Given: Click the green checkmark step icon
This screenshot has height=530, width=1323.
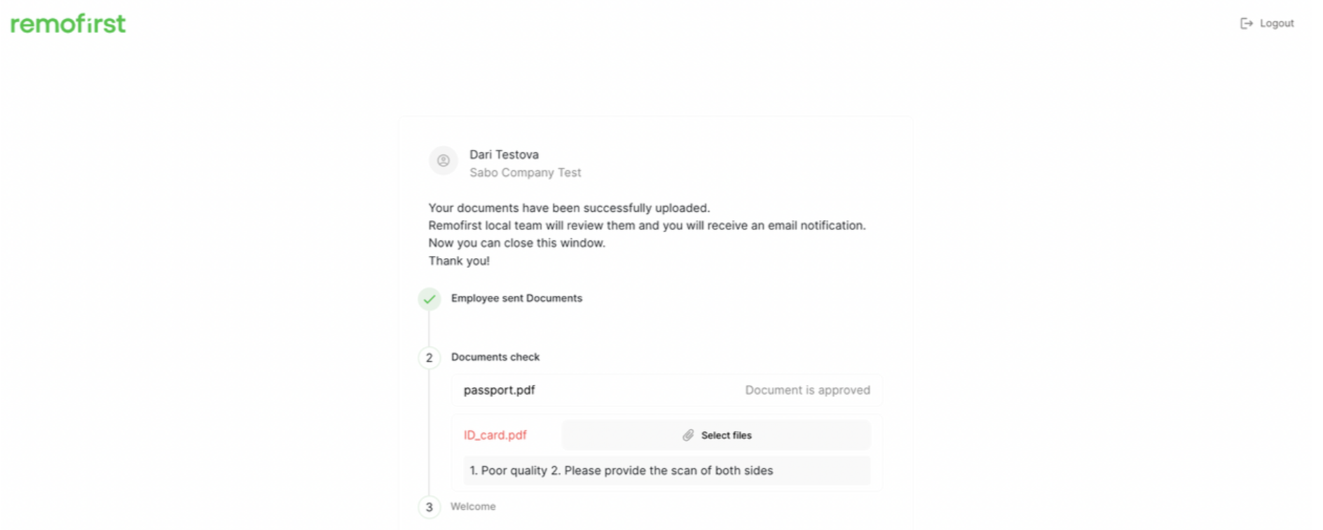Looking at the screenshot, I should (x=430, y=299).
